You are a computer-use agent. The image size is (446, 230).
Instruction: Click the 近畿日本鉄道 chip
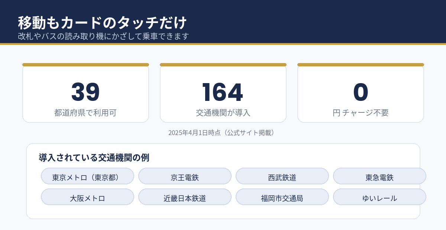tap(185, 197)
